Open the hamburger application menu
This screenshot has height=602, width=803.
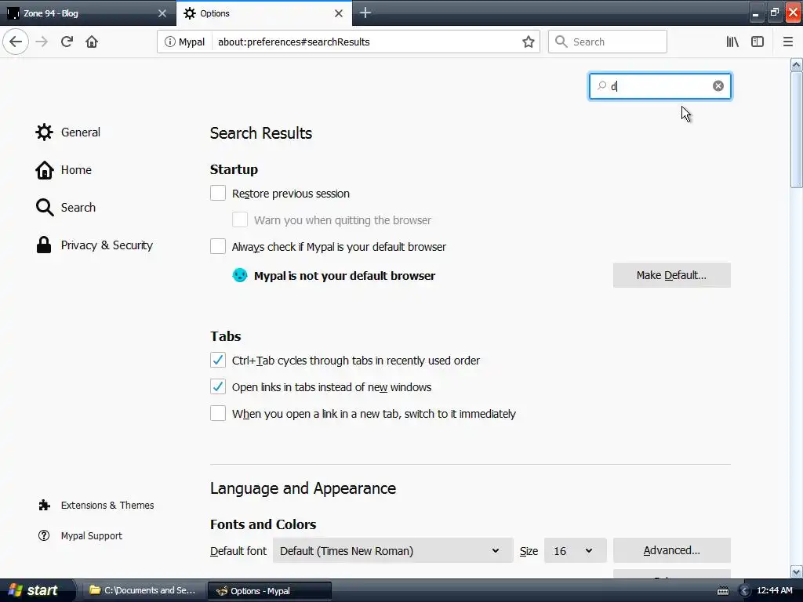point(787,42)
